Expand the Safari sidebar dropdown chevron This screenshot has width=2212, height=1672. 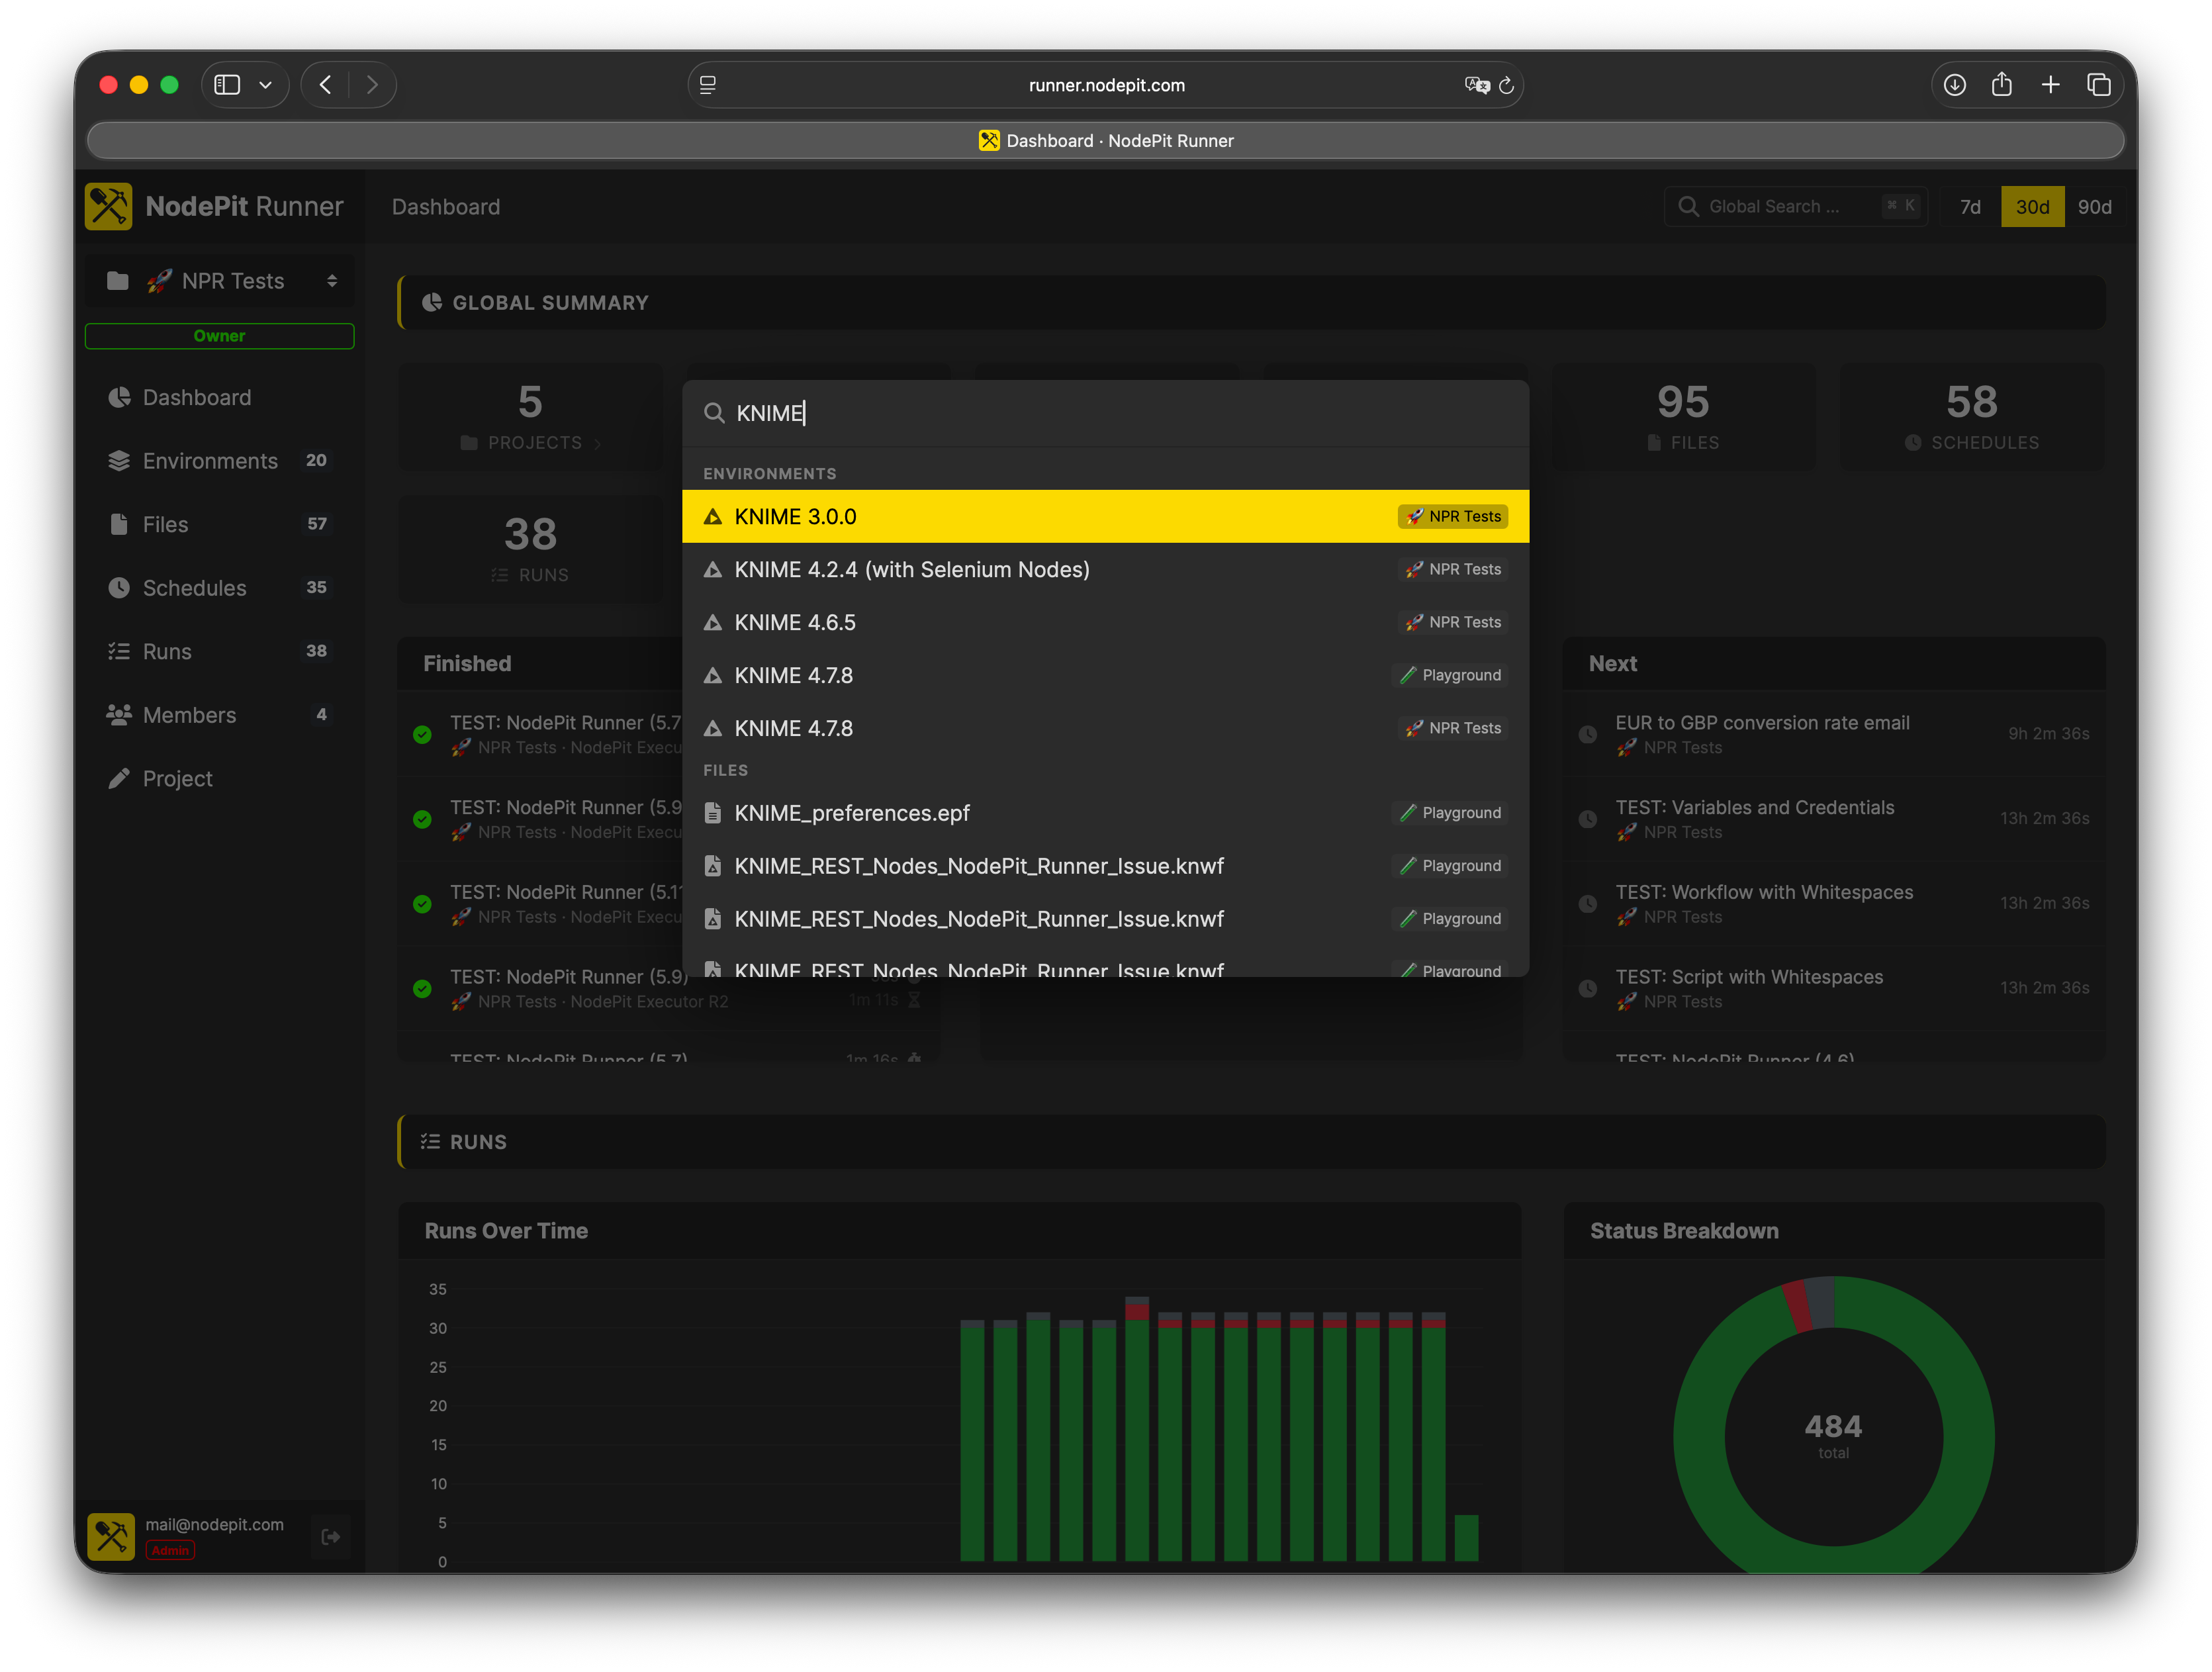click(266, 85)
